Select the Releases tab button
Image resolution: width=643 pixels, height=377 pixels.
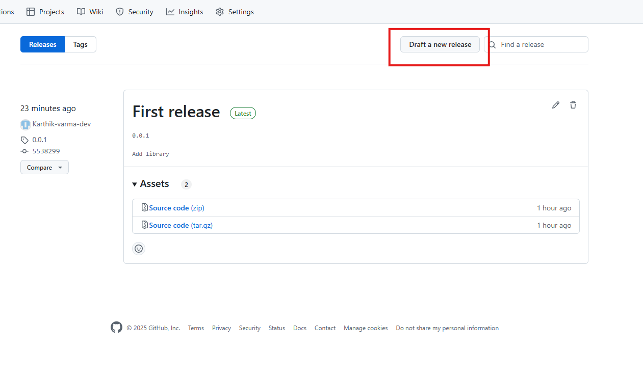(x=43, y=44)
